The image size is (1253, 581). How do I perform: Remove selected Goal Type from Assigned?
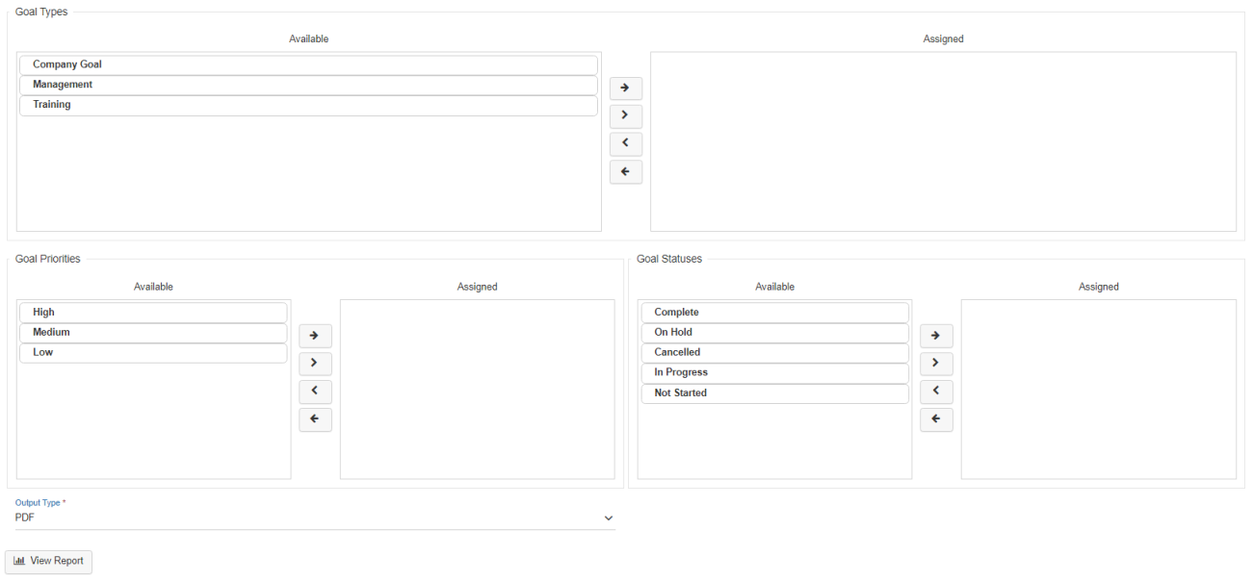tap(626, 144)
